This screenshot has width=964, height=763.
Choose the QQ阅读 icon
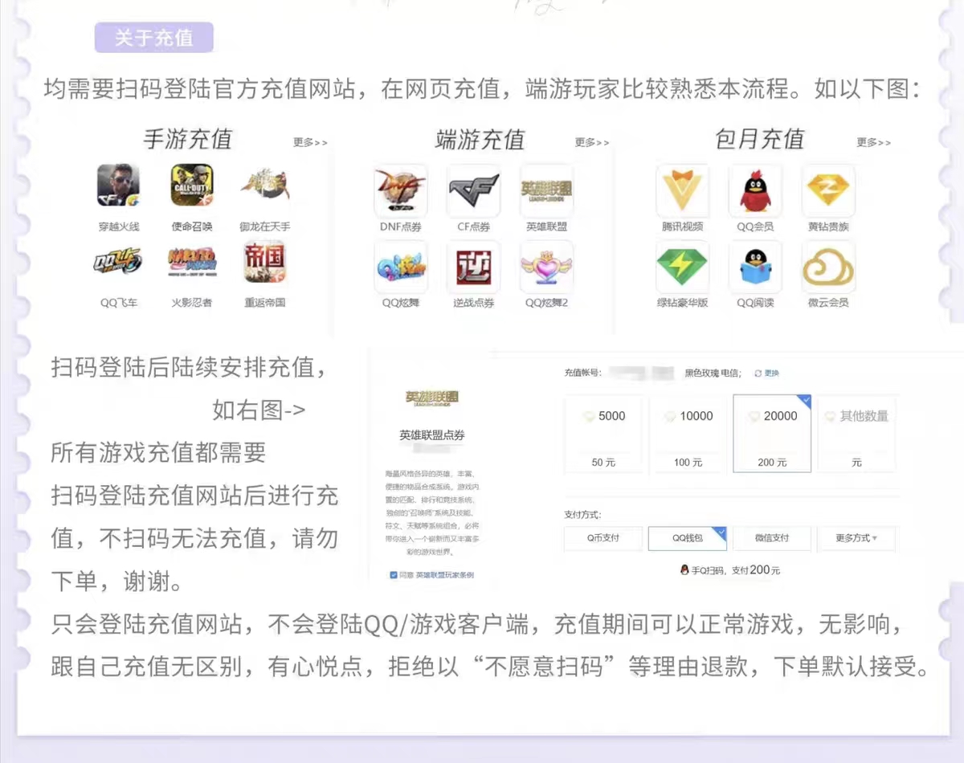coord(756,267)
